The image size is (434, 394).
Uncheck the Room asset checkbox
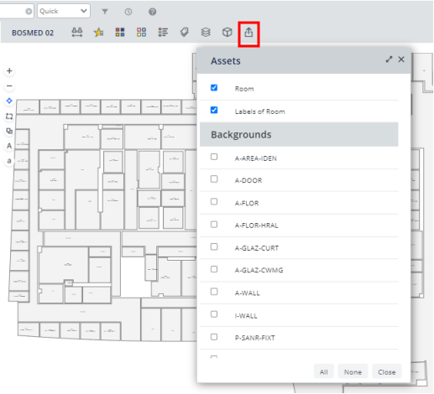[x=214, y=88]
